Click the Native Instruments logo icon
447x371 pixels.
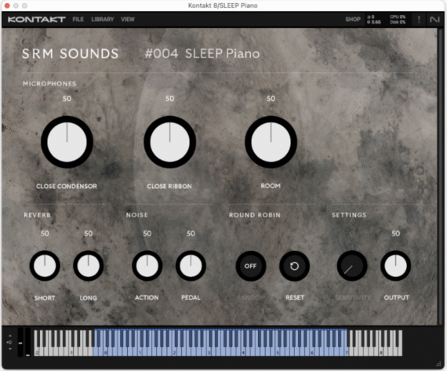click(x=434, y=20)
